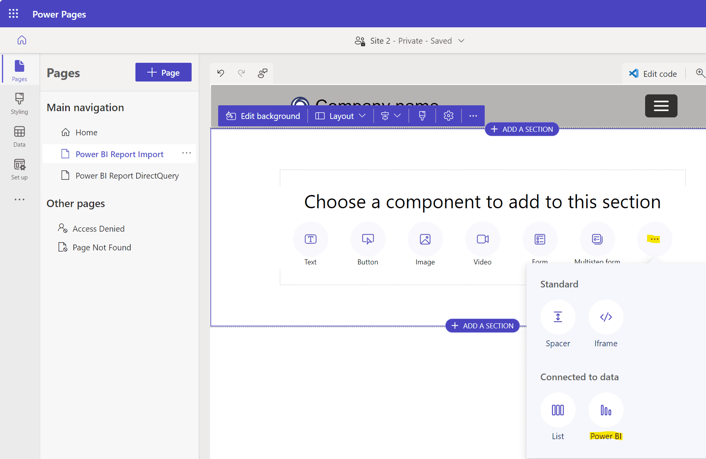
Task: Open the Set up workspace
Action: 20,169
